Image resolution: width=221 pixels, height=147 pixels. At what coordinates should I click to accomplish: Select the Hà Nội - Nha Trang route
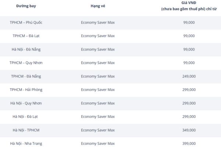(x=26, y=143)
